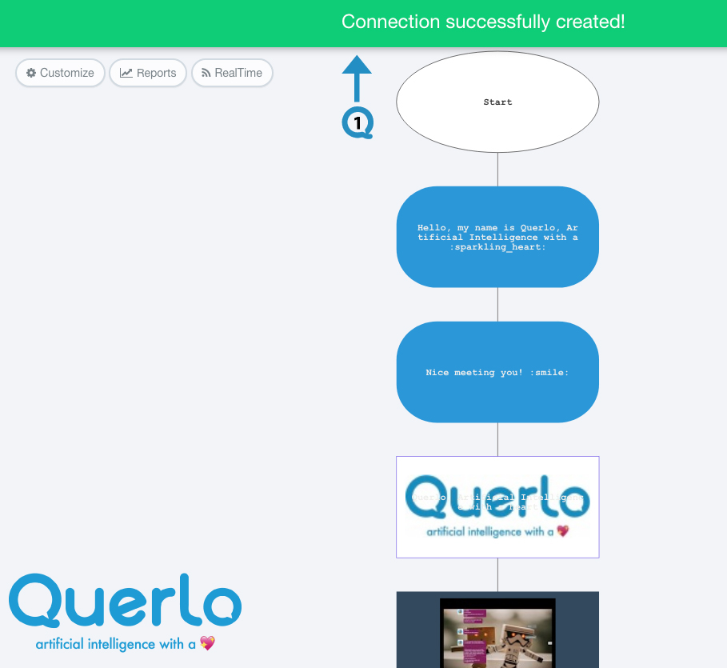Click the "Connection successfully created!" notification text
Screen dimensions: 727x668
(x=483, y=22)
